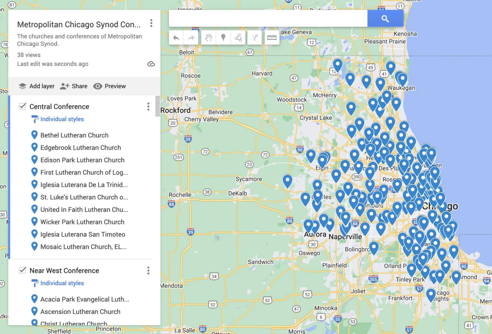This screenshot has height=334, width=492.
Task: Open the map title three-dot menu
Action: (x=151, y=23)
